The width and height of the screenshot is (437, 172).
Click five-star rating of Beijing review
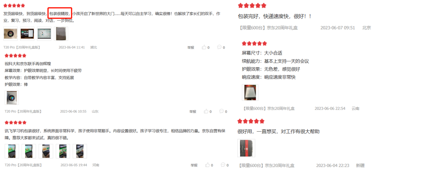pos(252,5)
